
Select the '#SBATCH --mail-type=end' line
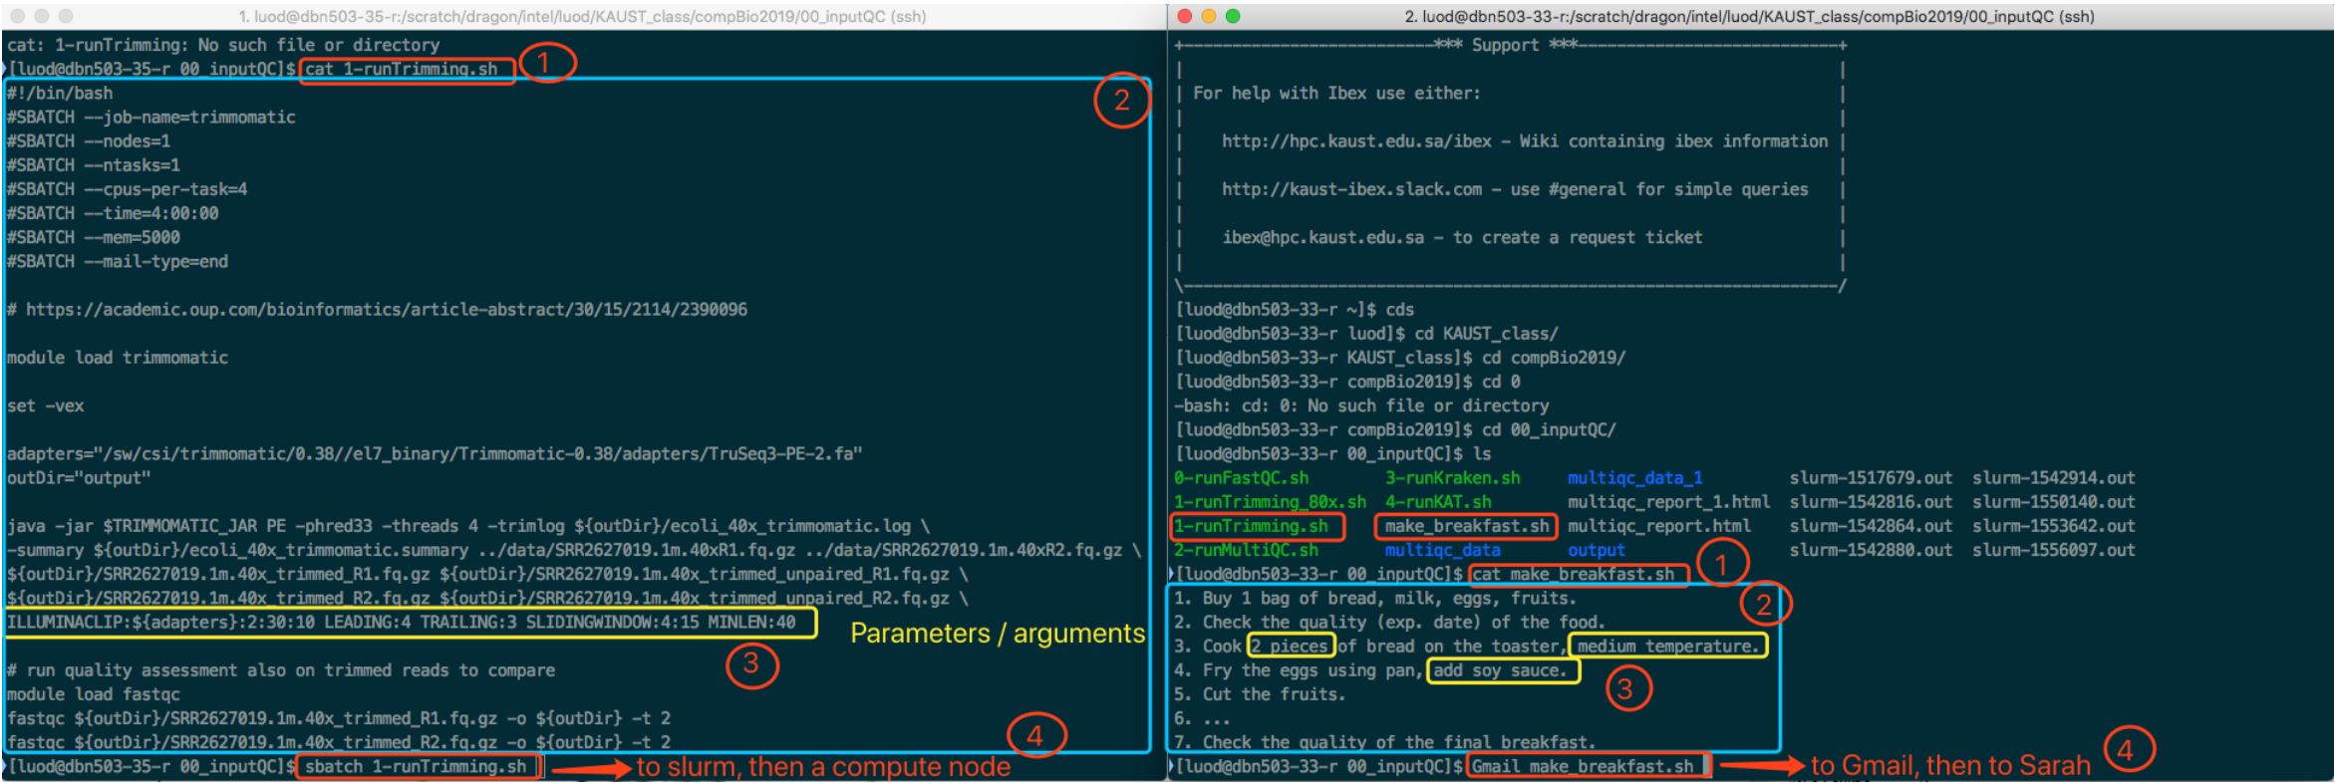118,261
